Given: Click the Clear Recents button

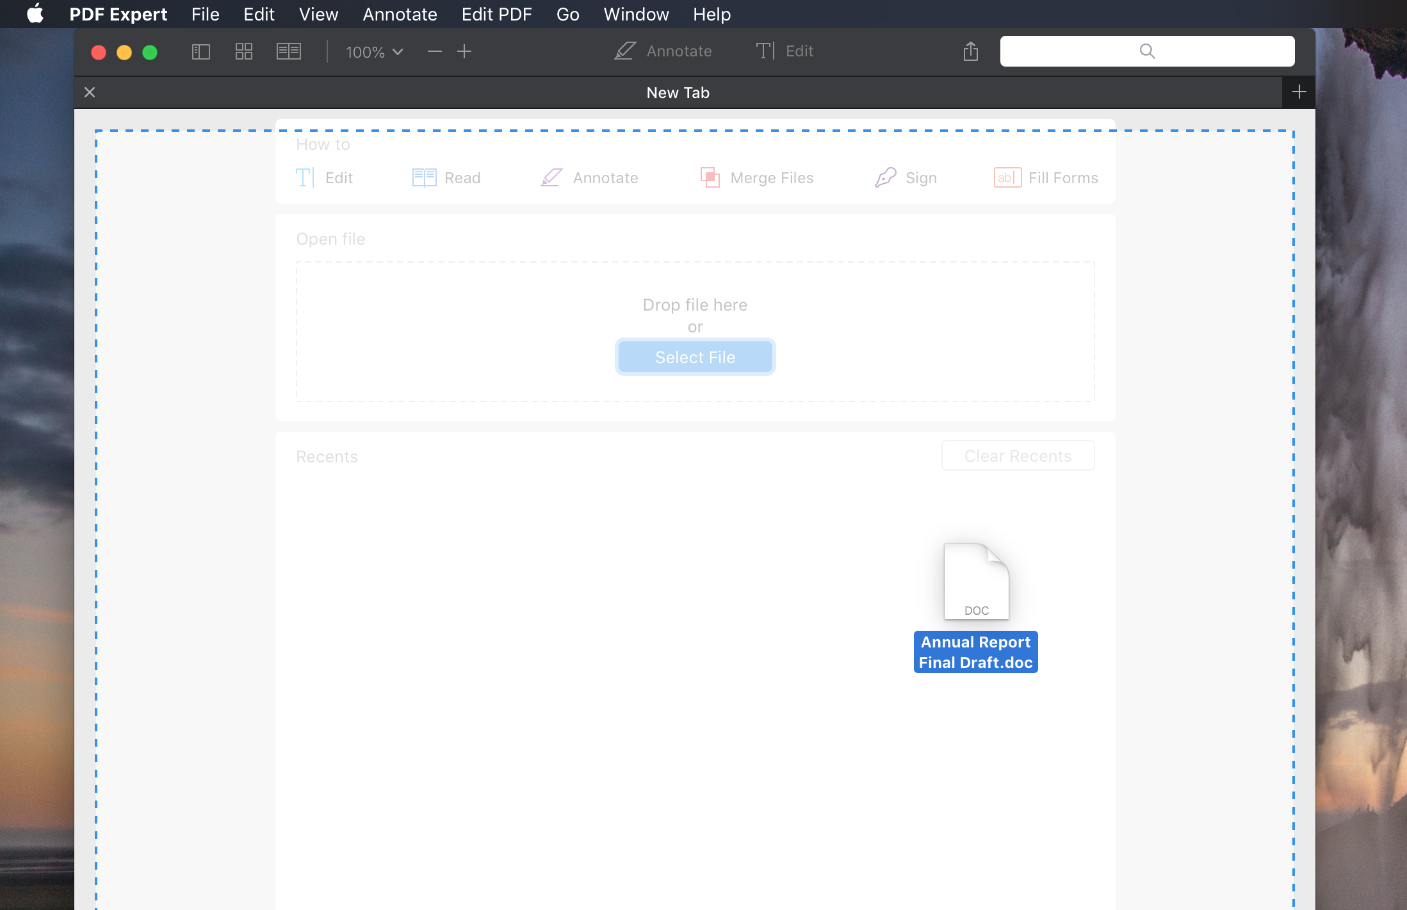Looking at the screenshot, I should pyautogui.click(x=1018, y=455).
